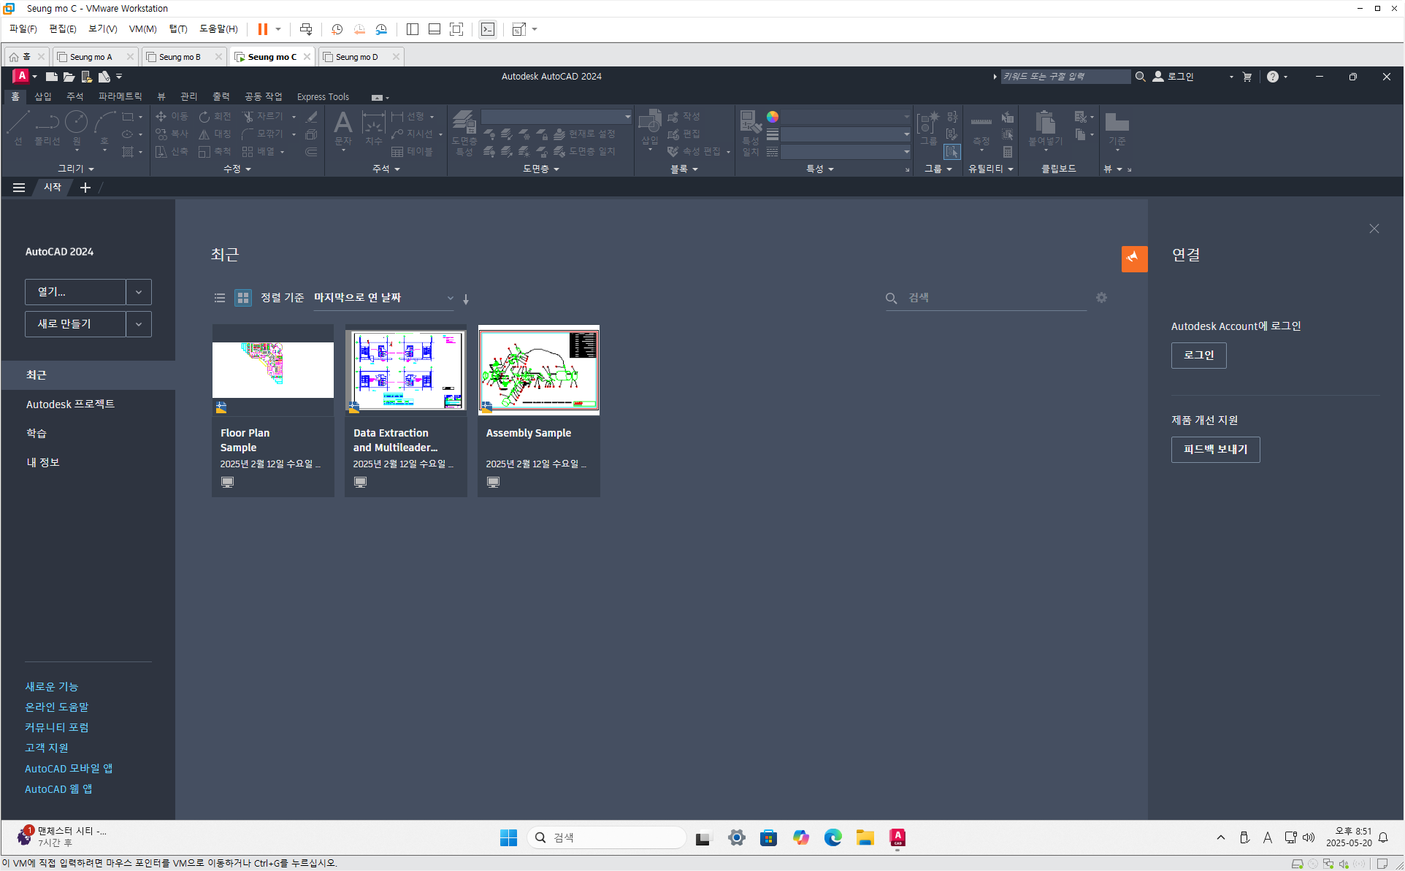The width and height of the screenshot is (1405, 871).
Task: Click the plus icon to add new drawing tab
Action: 85,188
